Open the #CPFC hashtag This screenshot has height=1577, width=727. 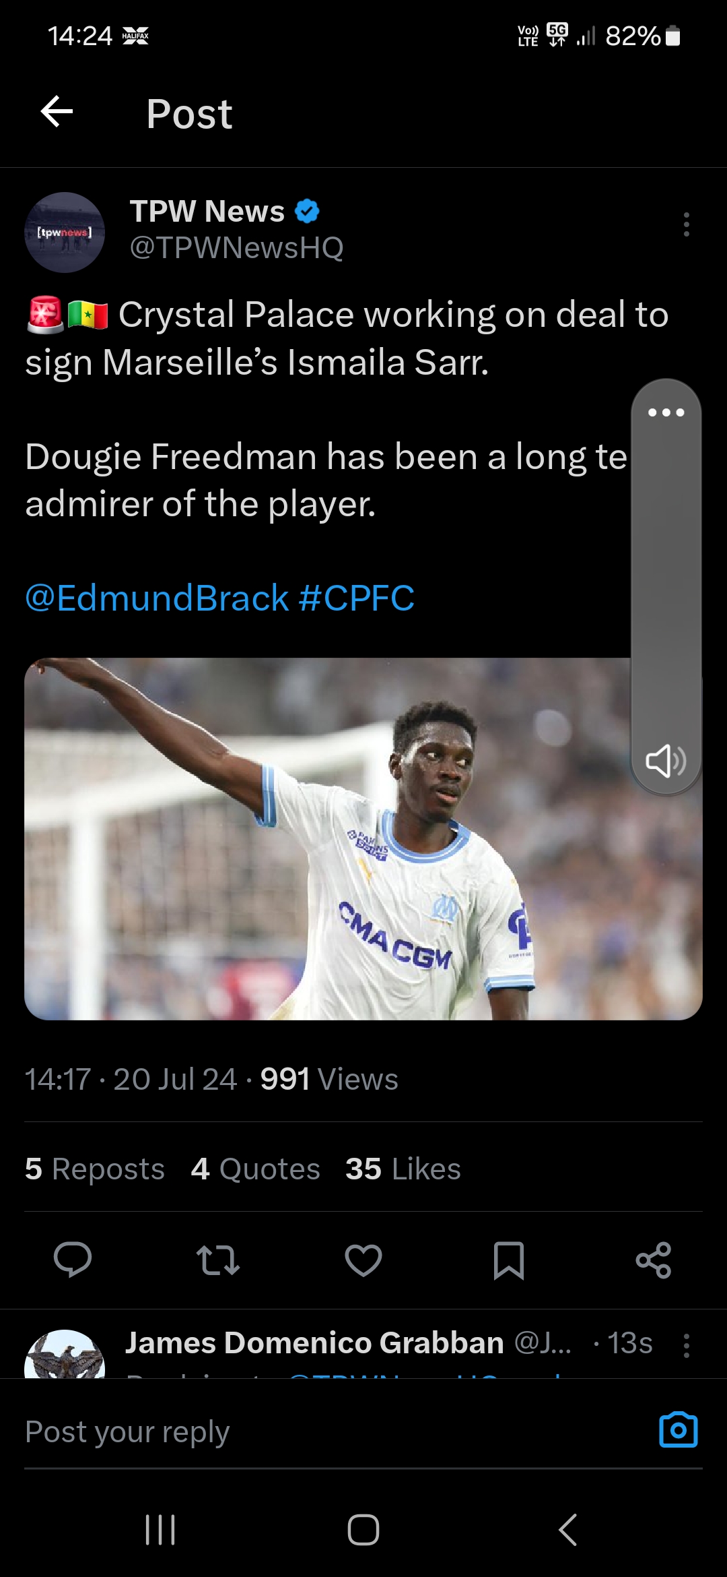[x=356, y=598]
